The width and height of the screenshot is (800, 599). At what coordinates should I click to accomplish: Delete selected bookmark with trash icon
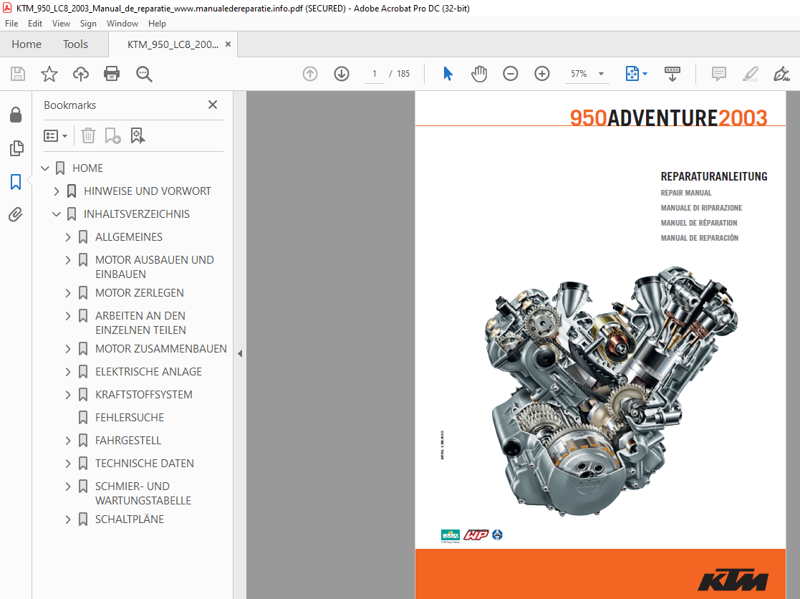point(88,135)
